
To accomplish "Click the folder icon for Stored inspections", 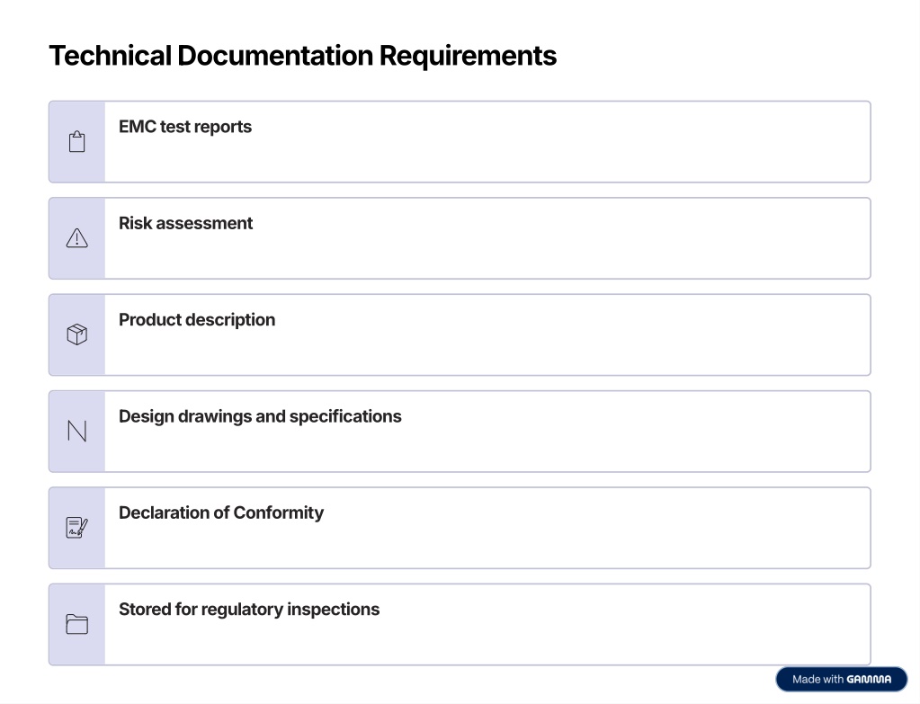I will (76, 624).
